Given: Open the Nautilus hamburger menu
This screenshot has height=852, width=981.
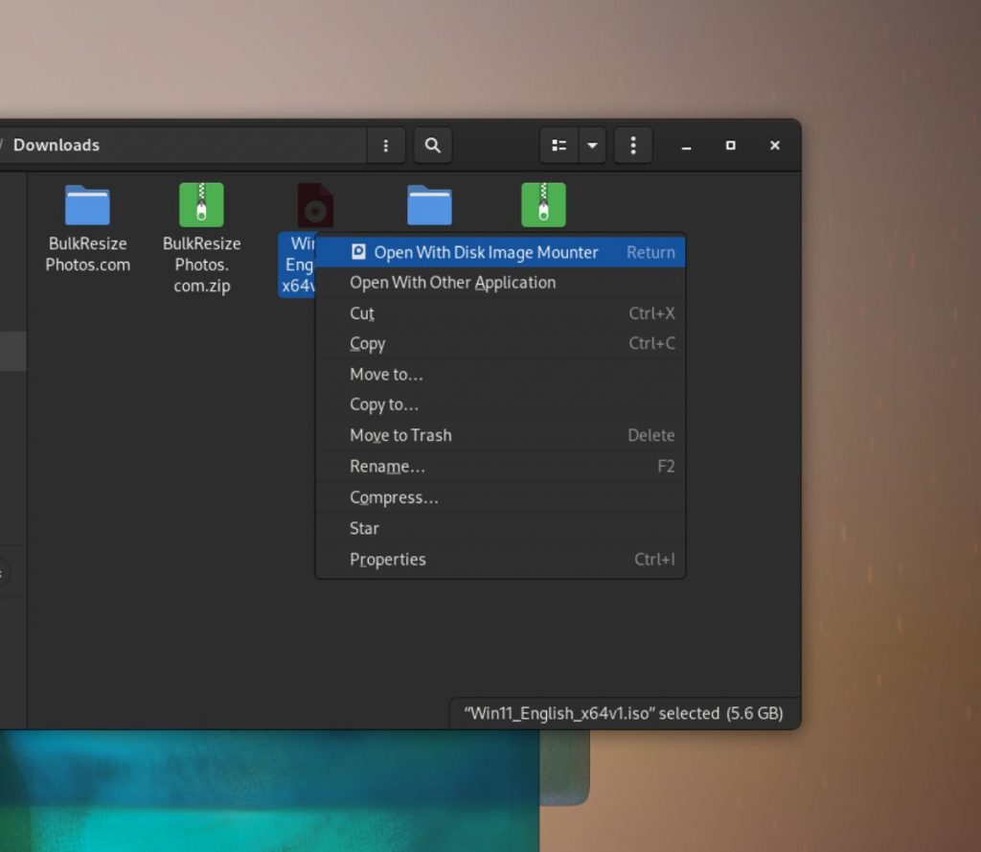Looking at the screenshot, I should click(x=632, y=145).
